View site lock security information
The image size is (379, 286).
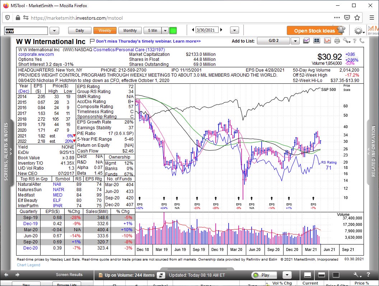click(18, 18)
